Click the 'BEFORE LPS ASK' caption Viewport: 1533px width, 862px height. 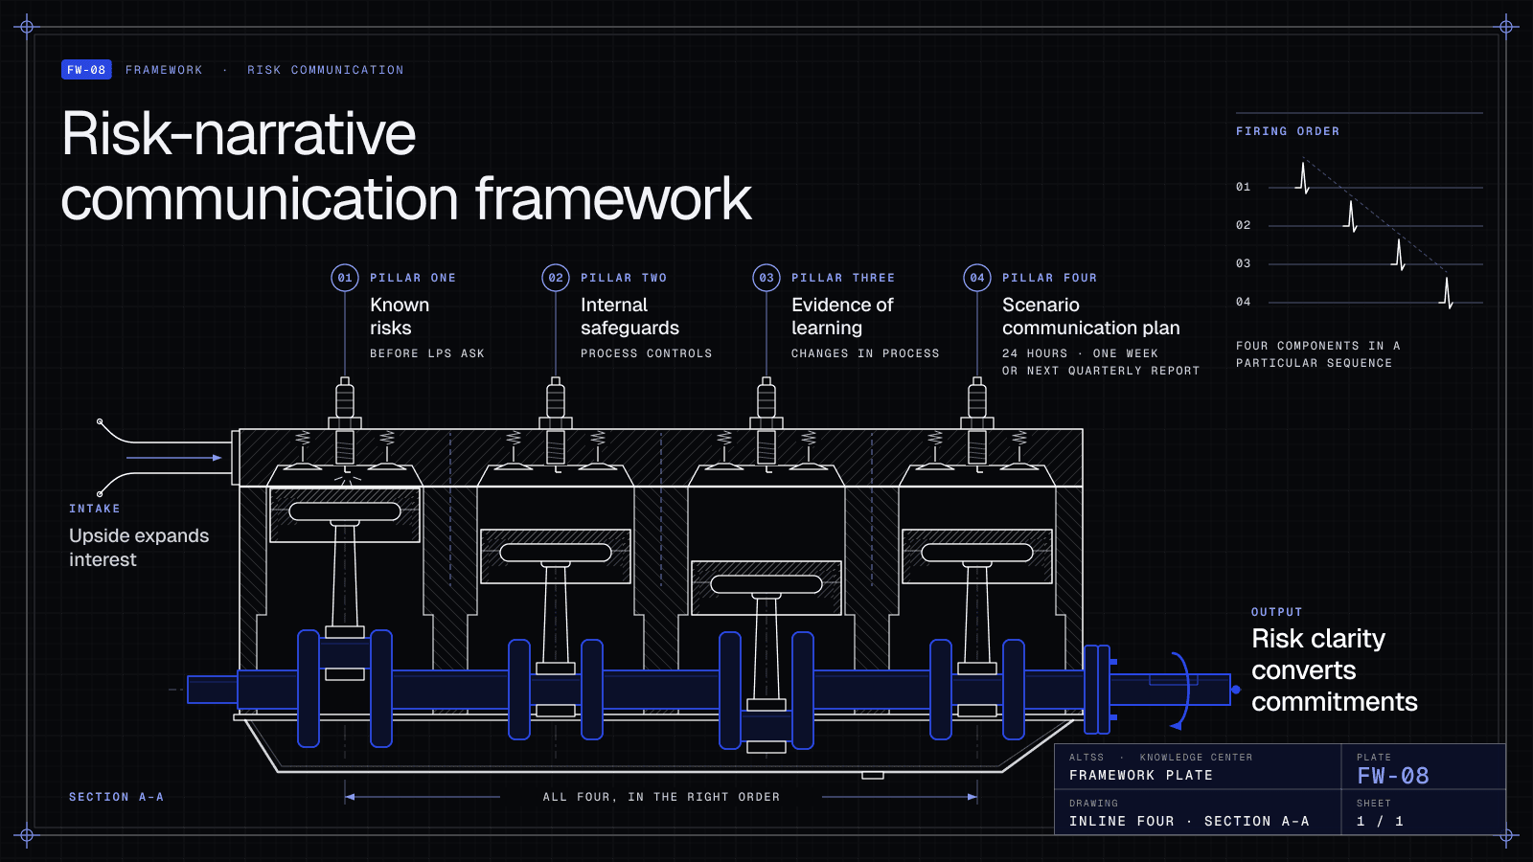coord(427,353)
